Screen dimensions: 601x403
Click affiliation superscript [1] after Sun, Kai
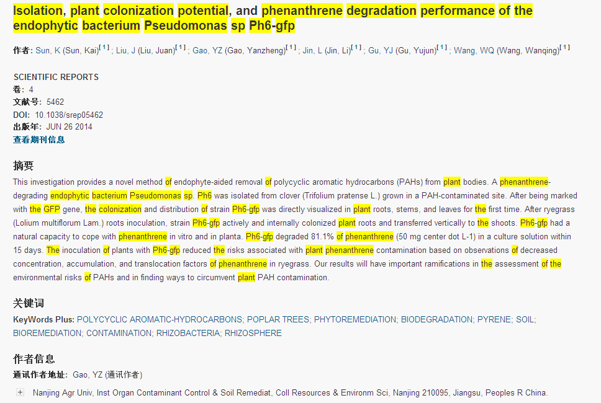click(104, 48)
